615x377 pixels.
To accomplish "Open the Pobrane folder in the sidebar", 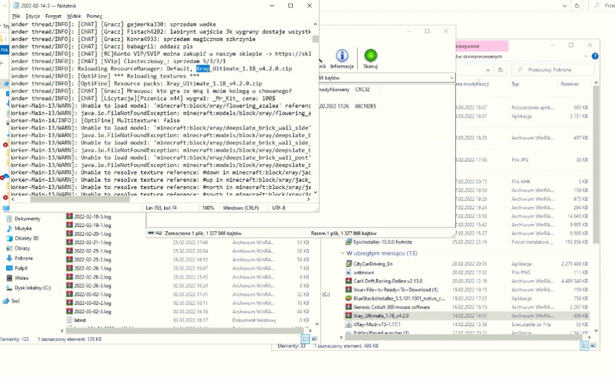I will [23, 258].
